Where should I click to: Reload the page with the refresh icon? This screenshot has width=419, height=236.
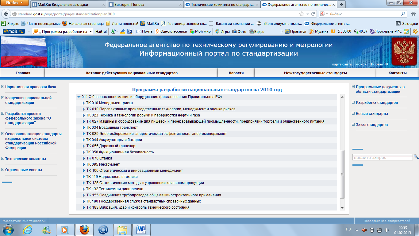point(313,14)
